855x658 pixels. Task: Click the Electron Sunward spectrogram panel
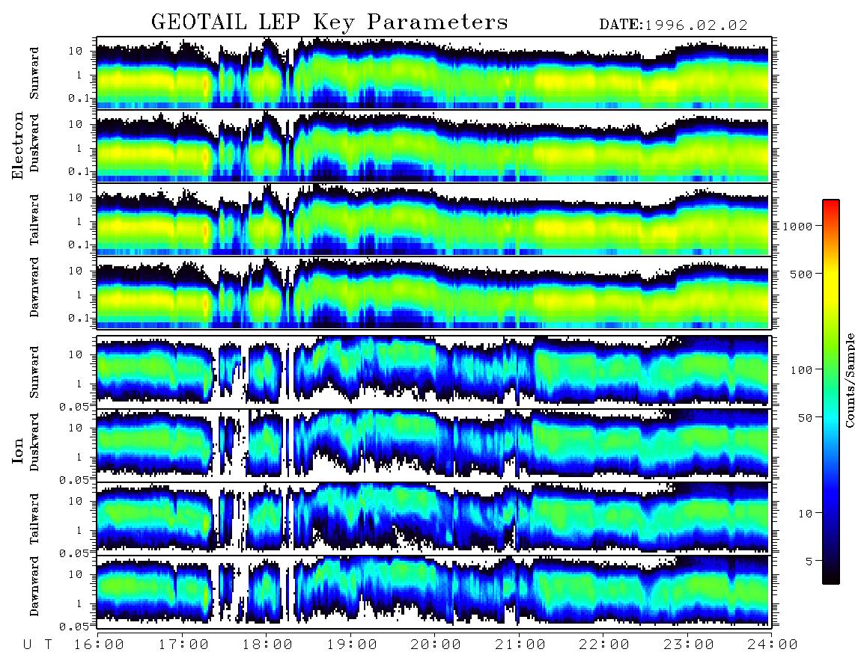[434, 73]
